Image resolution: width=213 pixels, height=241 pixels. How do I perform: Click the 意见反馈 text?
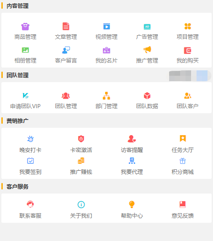pos(183,216)
